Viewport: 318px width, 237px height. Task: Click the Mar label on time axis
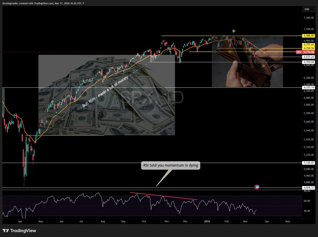[245, 221]
